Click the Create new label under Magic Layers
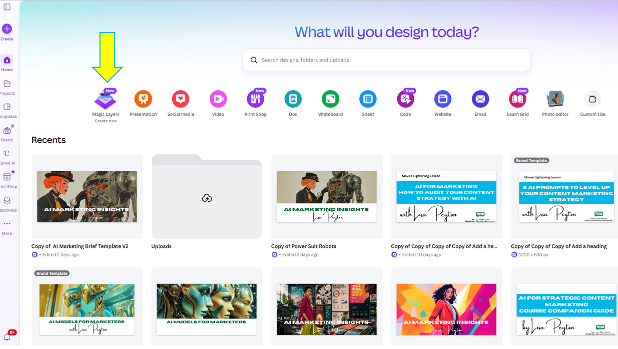The height and width of the screenshot is (349, 618). click(106, 121)
